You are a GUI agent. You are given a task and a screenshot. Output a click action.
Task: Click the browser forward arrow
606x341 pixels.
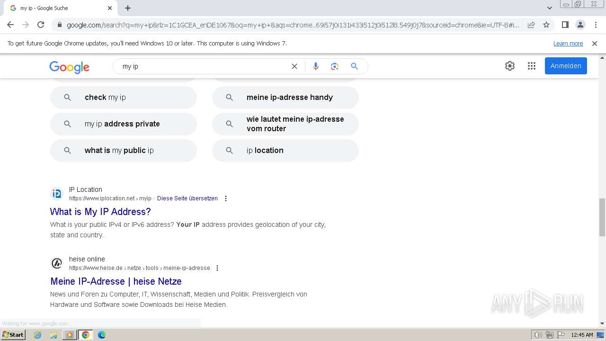point(26,25)
